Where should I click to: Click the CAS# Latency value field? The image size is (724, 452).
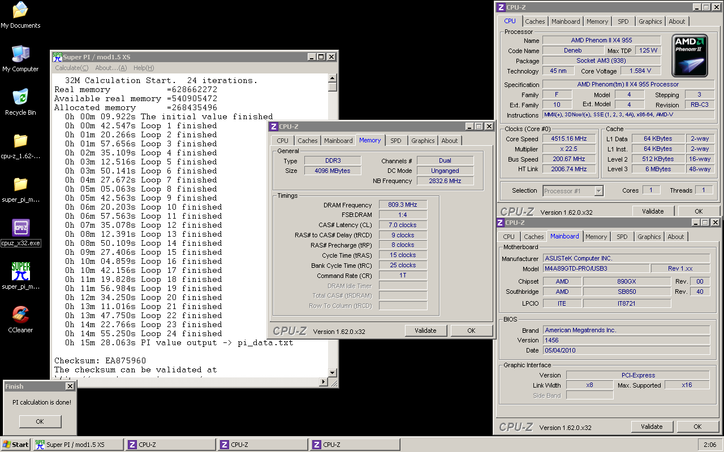pyautogui.click(x=403, y=225)
